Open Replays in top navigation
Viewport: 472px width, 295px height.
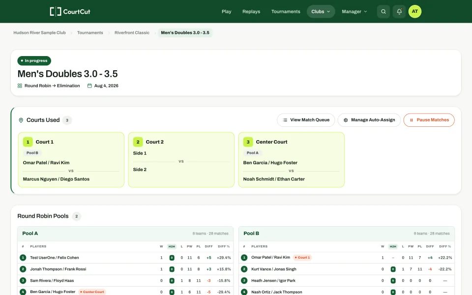251,11
